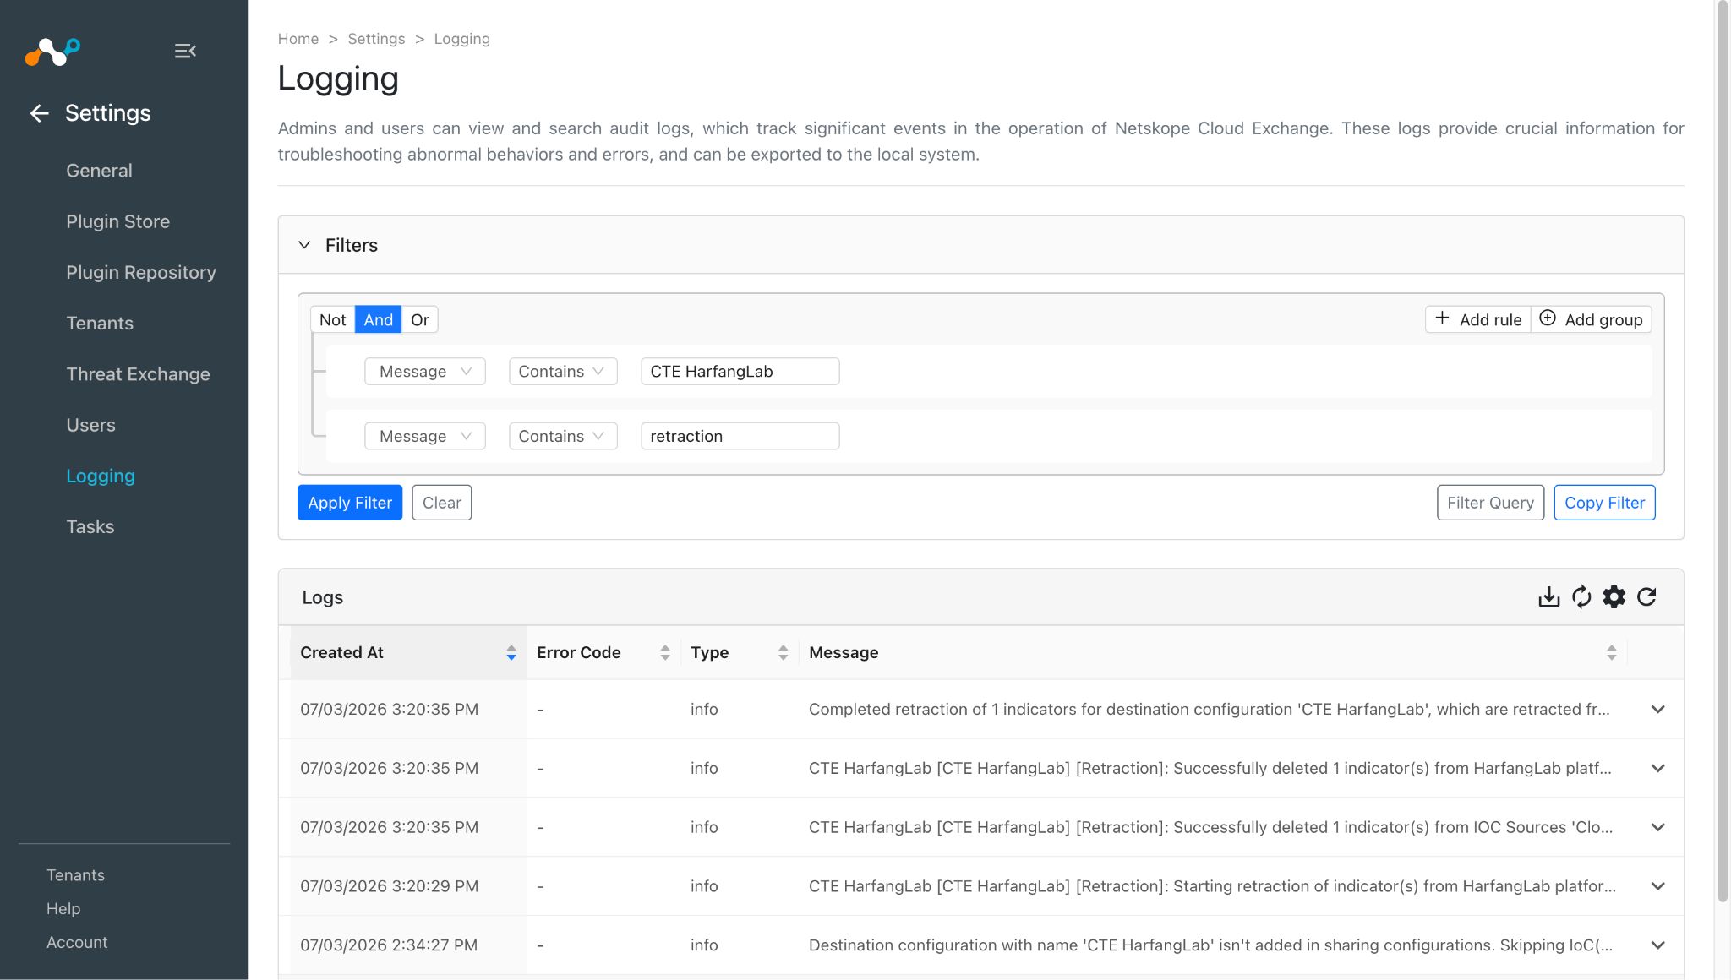Click the Apply Filter button
Screen dimensions: 1731x980
(350, 503)
